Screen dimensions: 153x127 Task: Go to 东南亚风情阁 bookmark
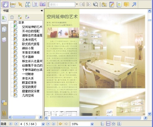point(31,52)
